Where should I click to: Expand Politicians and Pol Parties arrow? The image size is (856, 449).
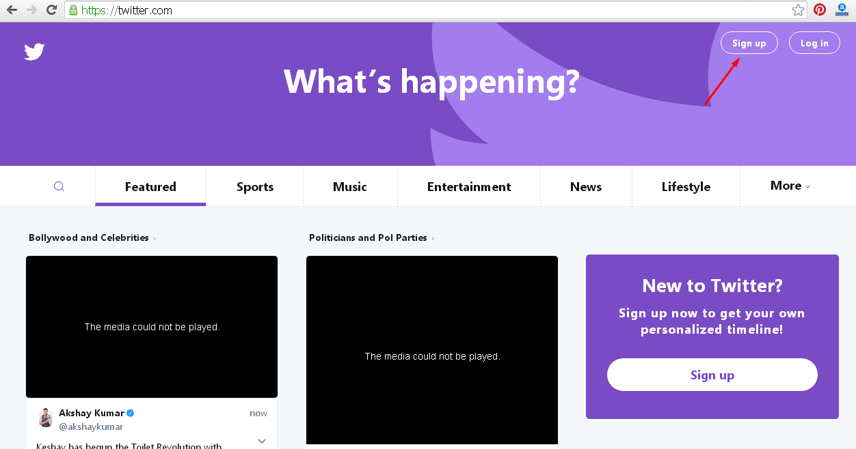433,238
